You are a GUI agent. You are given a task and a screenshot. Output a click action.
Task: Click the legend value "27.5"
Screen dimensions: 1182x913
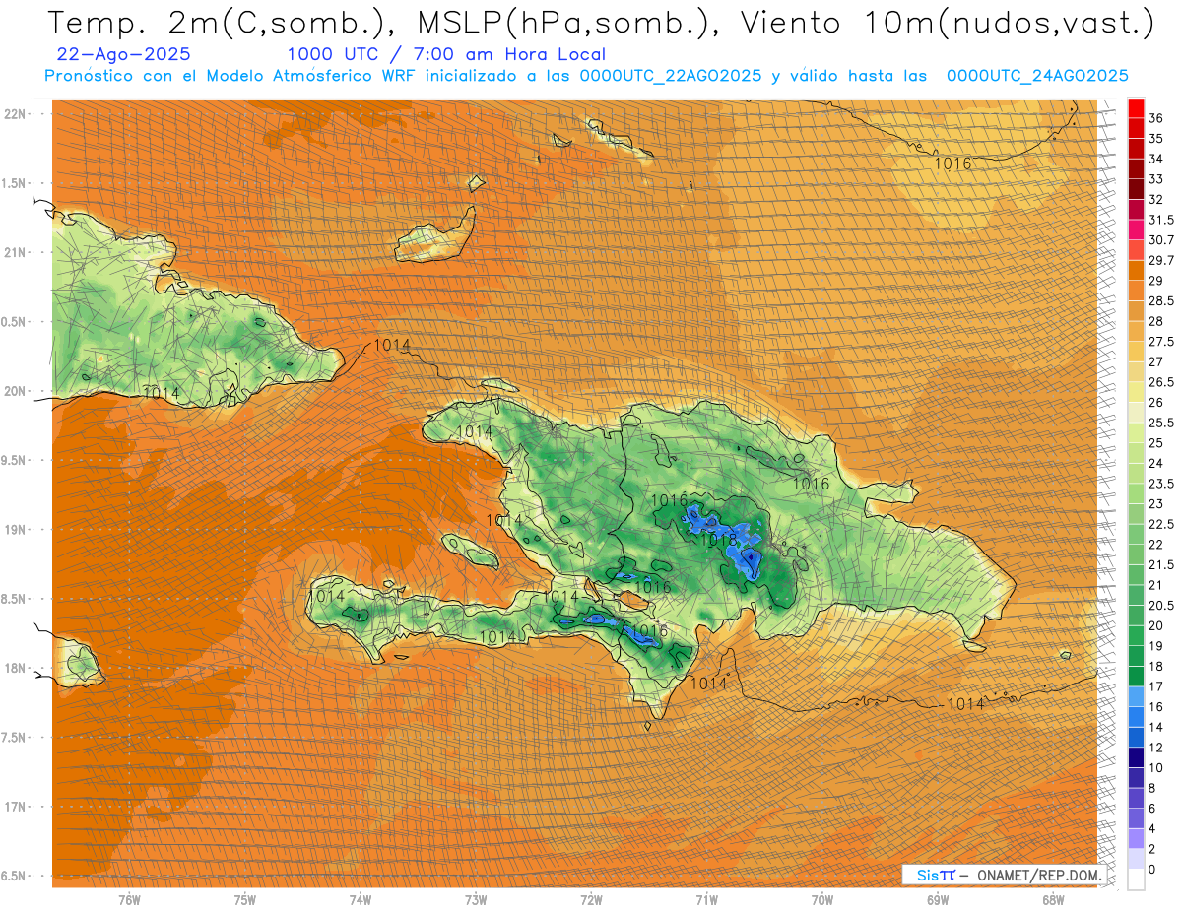coord(1160,342)
